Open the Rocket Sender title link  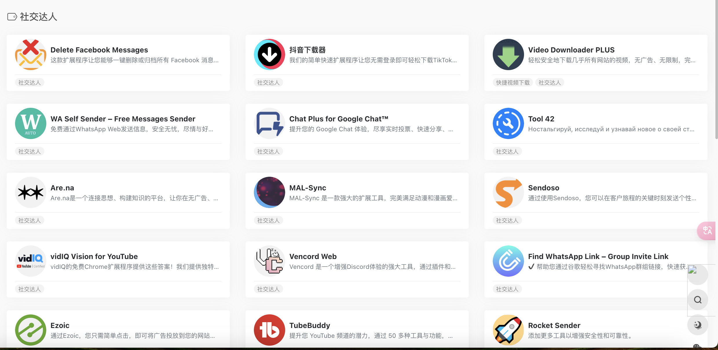click(x=554, y=325)
